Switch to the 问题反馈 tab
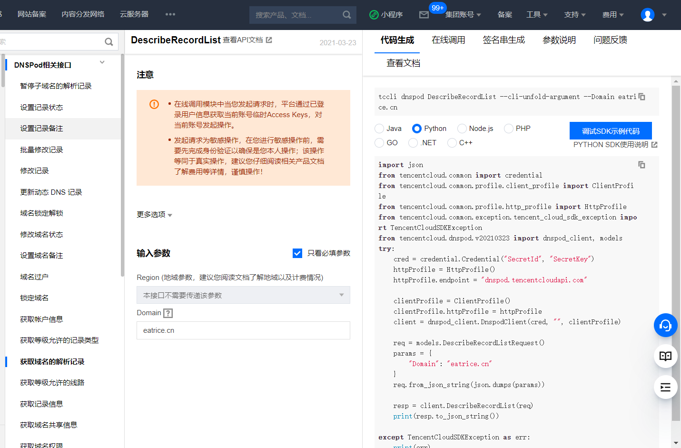The image size is (681, 448). [610, 40]
